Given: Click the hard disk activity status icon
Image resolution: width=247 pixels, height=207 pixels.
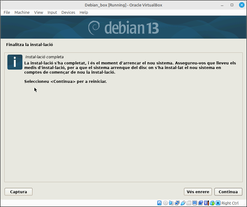Looking at the screenshot, I should coord(159,203).
